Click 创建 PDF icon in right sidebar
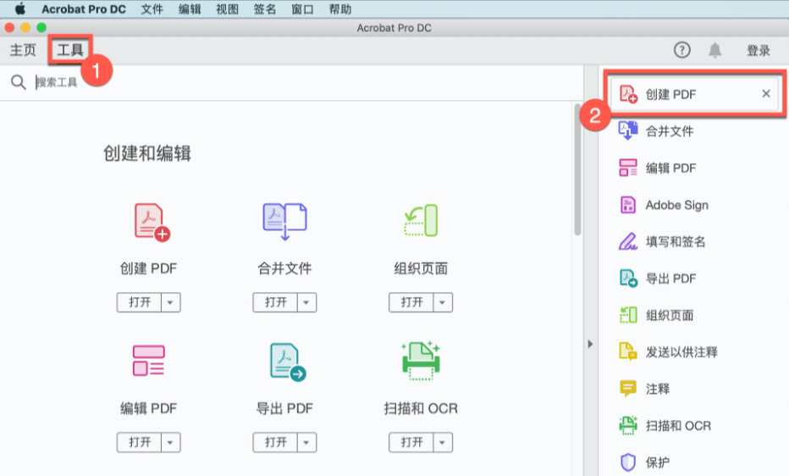 coord(628,94)
